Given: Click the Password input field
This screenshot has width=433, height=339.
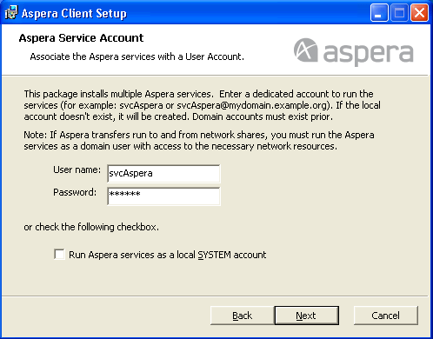Looking at the screenshot, I should pos(163,196).
